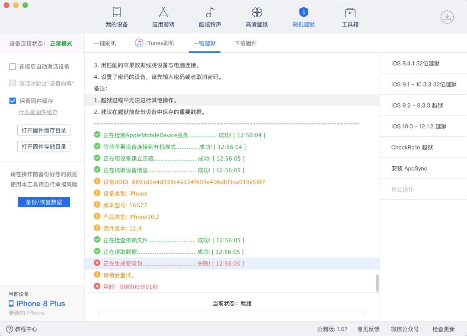Open 应用游戏 app store icon
Image resolution: width=467 pixels, height=336 pixels.
pyautogui.click(x=163, y=12)
